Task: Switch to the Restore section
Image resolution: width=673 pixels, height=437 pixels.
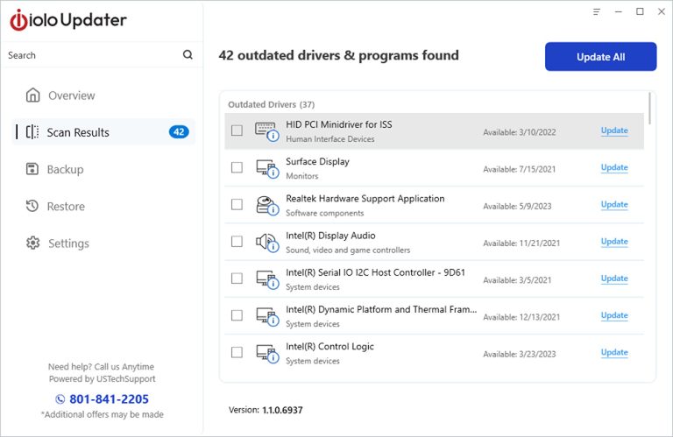Action: tap(66, 207)
